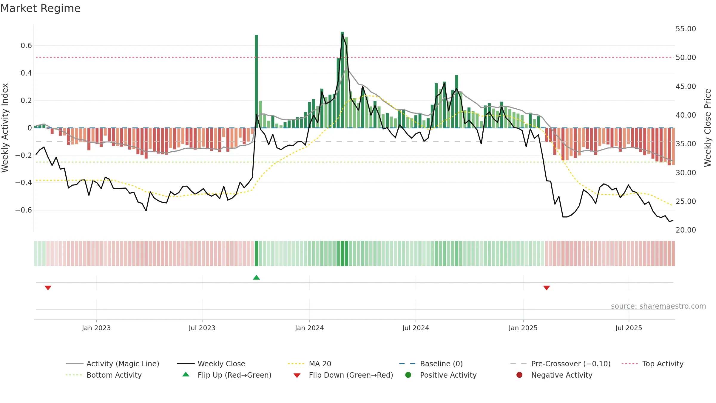Toggle Flip Down (Green→Red) legend entry

[343, 375]
